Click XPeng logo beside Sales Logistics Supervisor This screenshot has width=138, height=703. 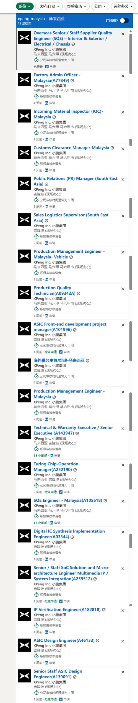(24, 220)
